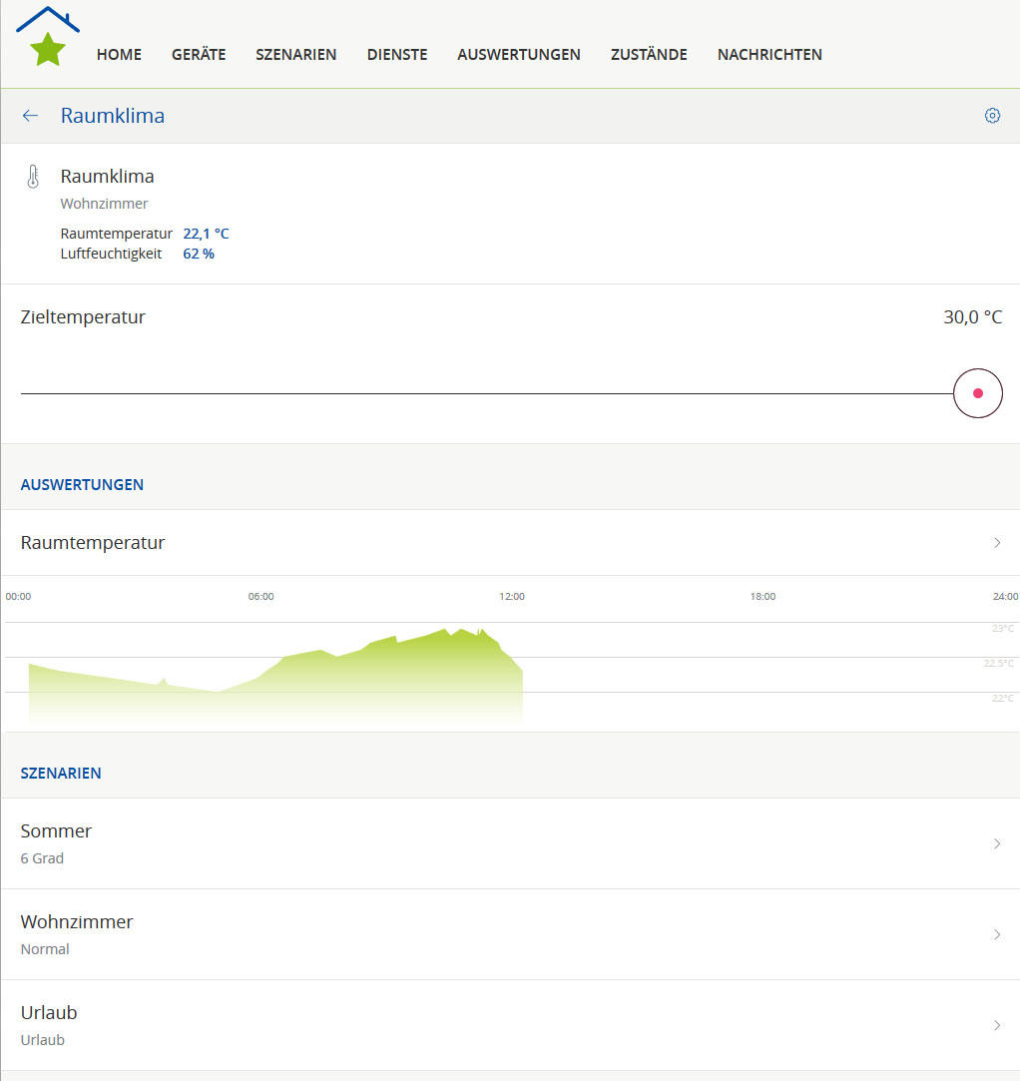The width and height of the screenshot is (1020, 1081).
Task: Open the GERÄTE menu
Action: click(199, 55)
